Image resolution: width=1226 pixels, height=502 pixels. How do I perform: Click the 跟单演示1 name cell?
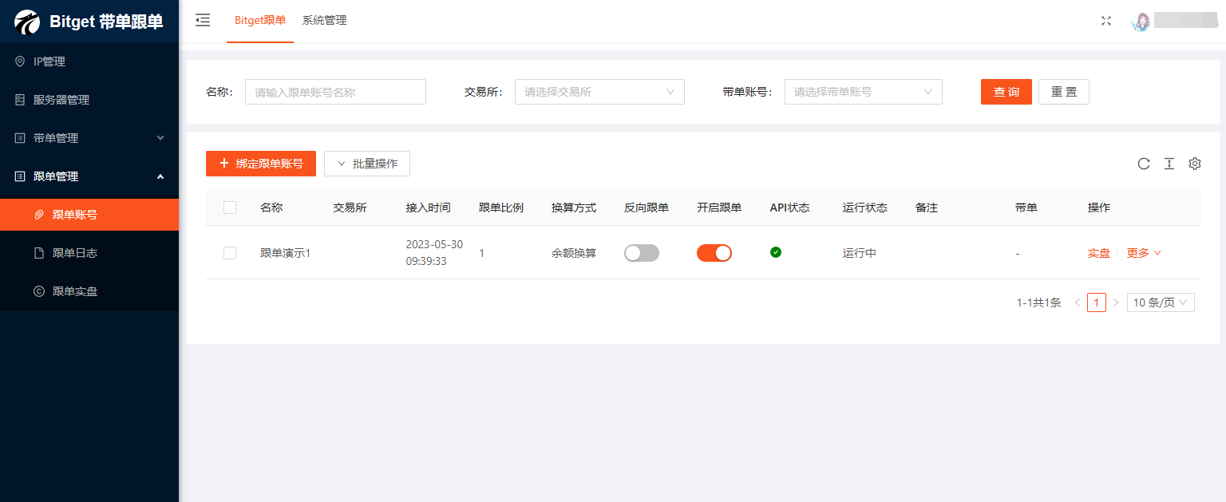285,253
